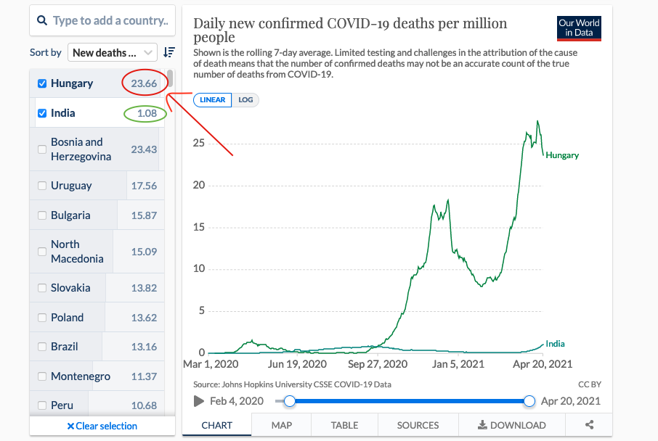Viewport: 658px width, 441px height.
Task: Focus the Type to add a country field
Action: pos(102,20)
